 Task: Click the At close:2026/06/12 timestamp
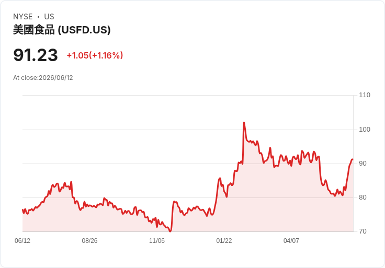click(x=43, y=78)
